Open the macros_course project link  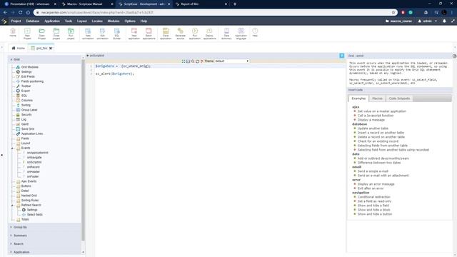(398, 21)
